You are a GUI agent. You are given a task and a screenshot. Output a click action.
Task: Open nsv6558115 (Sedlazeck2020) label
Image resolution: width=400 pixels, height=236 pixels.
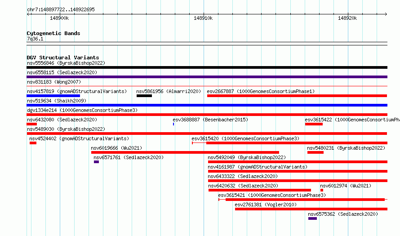point(62,72)
